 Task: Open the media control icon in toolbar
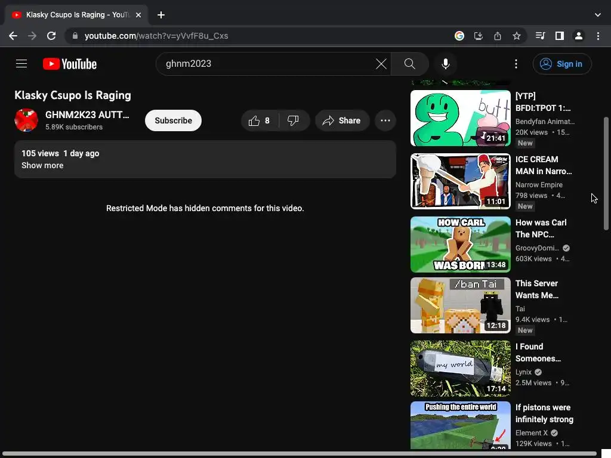[x=540, y=36]
